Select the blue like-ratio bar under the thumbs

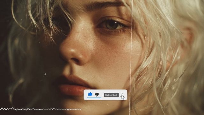point(94,98)
